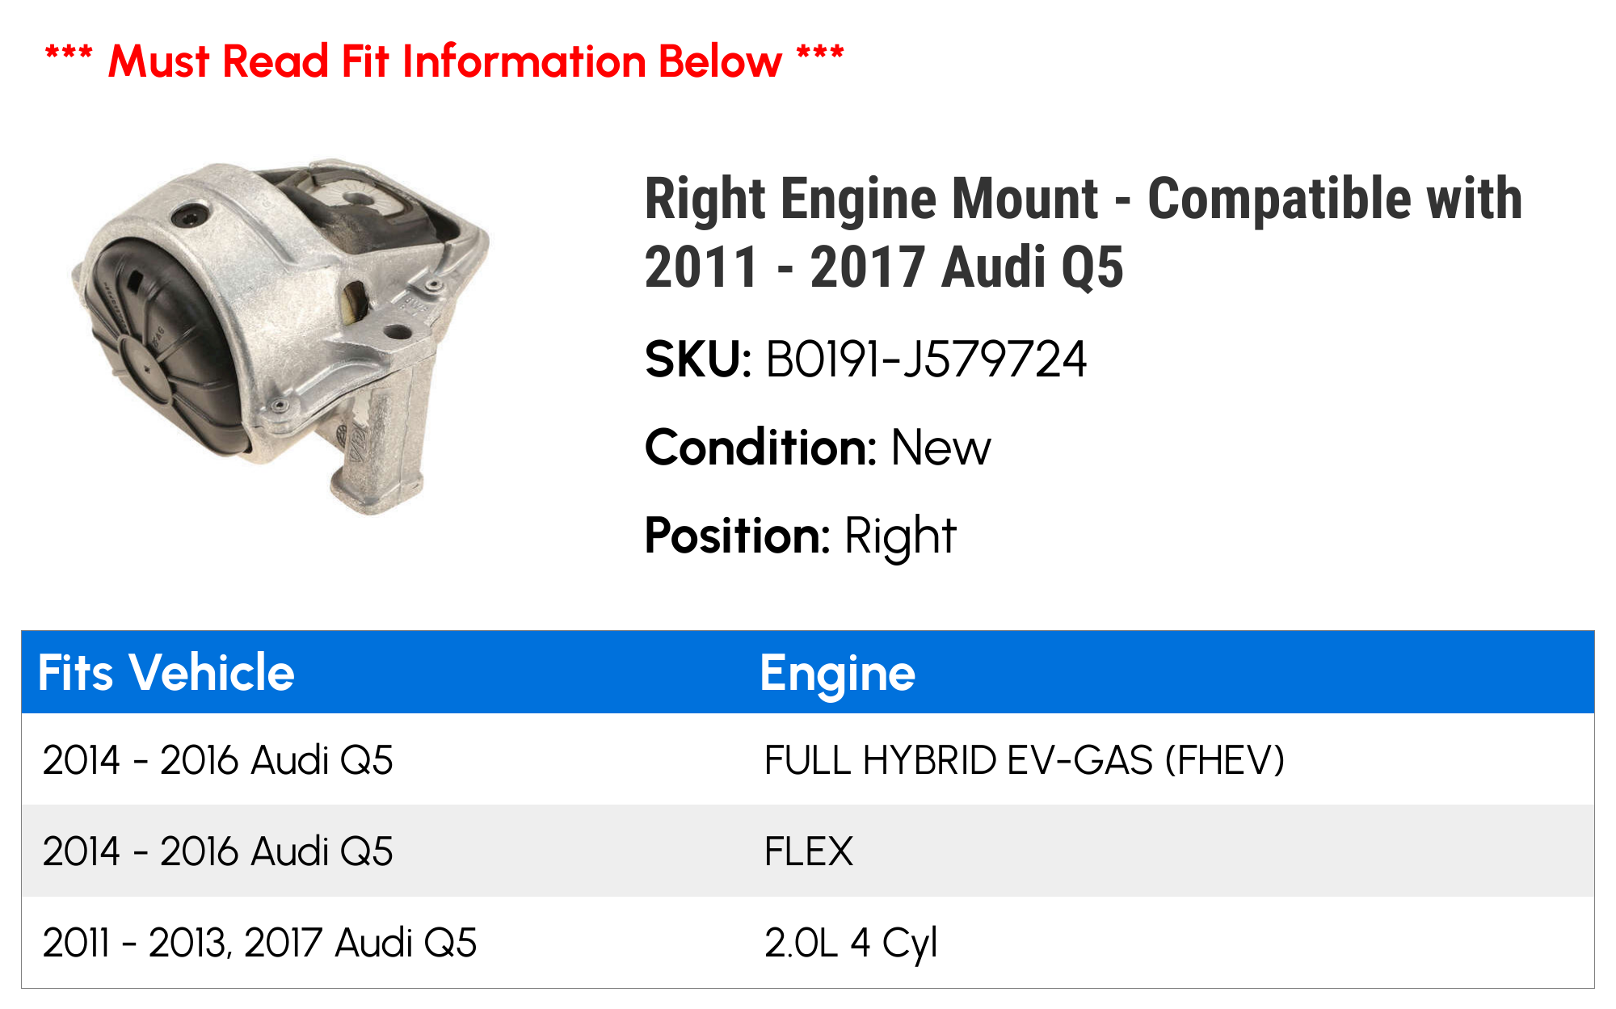Click the Position: Right label
Image resolution: width=1616 pixels, height=1009 pixels.
(x=800, y=536)
